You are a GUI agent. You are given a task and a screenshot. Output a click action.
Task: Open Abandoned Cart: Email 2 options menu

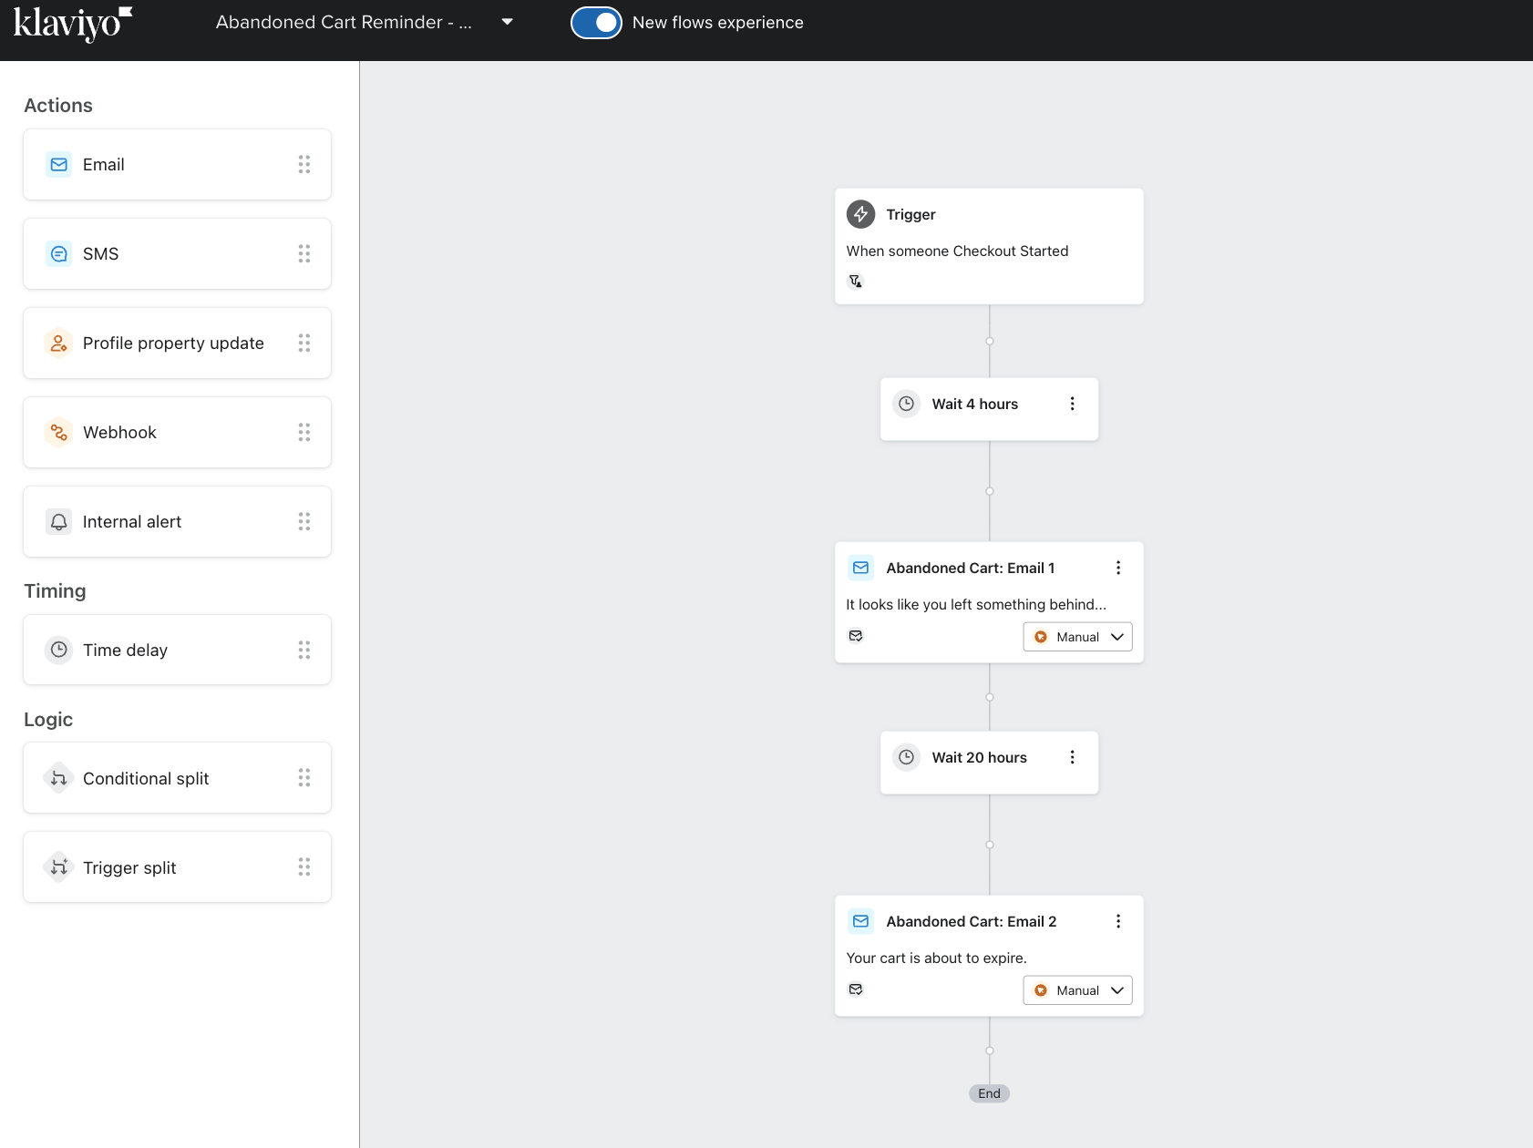click(1117, 921)
